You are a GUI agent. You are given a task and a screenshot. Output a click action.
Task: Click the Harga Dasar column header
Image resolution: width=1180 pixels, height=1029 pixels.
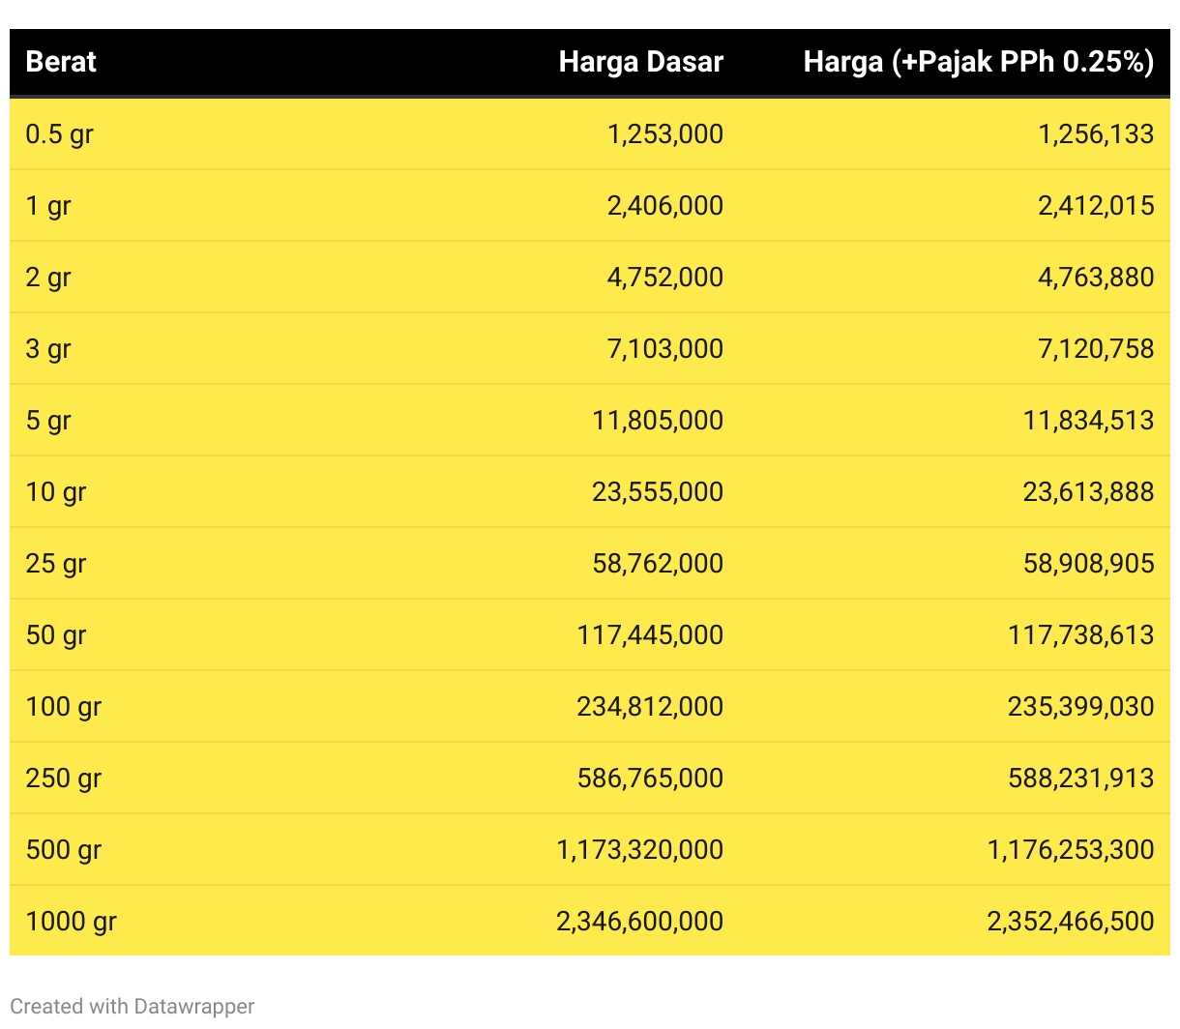click(x=640, y=62)
